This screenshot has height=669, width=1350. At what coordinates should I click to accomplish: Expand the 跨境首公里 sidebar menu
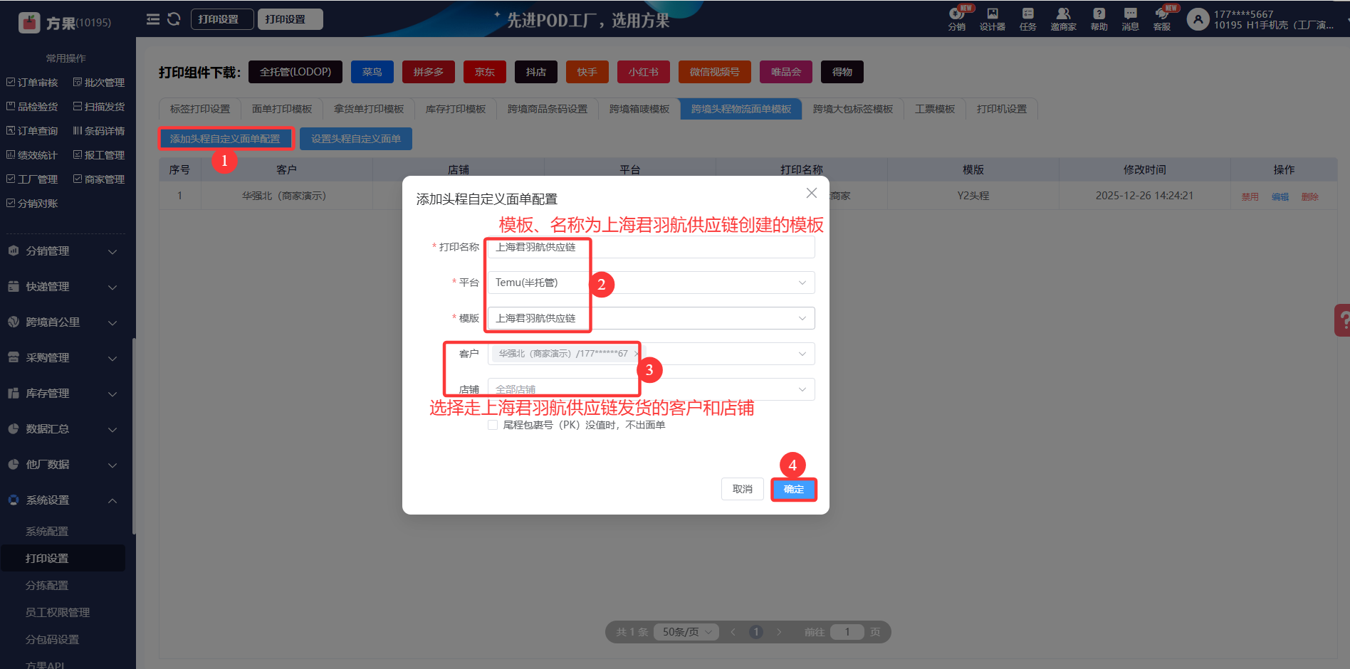point(63,322)
